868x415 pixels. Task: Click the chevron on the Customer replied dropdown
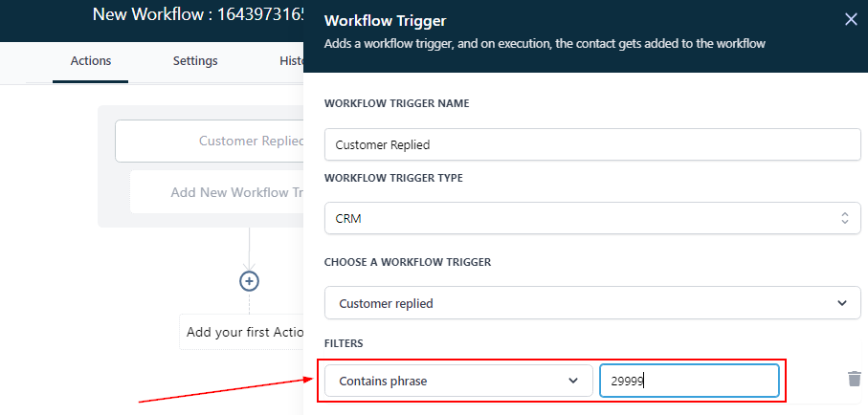[x=842, y=303]
